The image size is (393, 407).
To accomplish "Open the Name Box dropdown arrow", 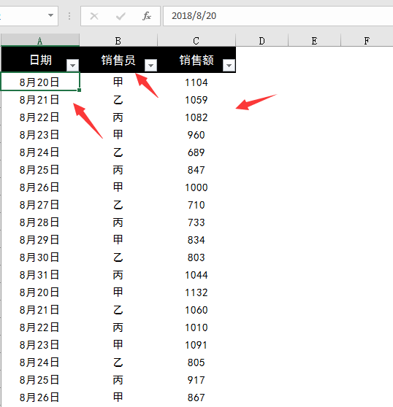I will coord(51,15).
